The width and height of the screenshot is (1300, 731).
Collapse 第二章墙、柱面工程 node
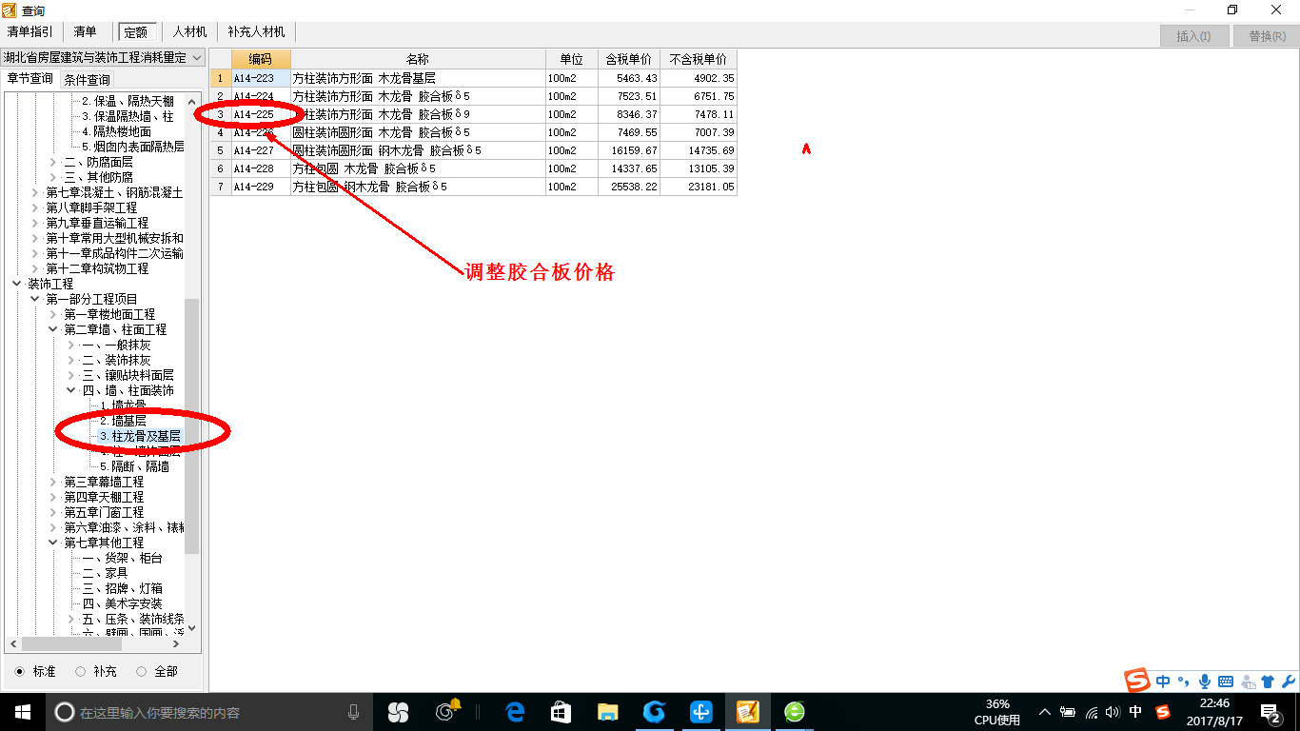[x=53, y=329]
